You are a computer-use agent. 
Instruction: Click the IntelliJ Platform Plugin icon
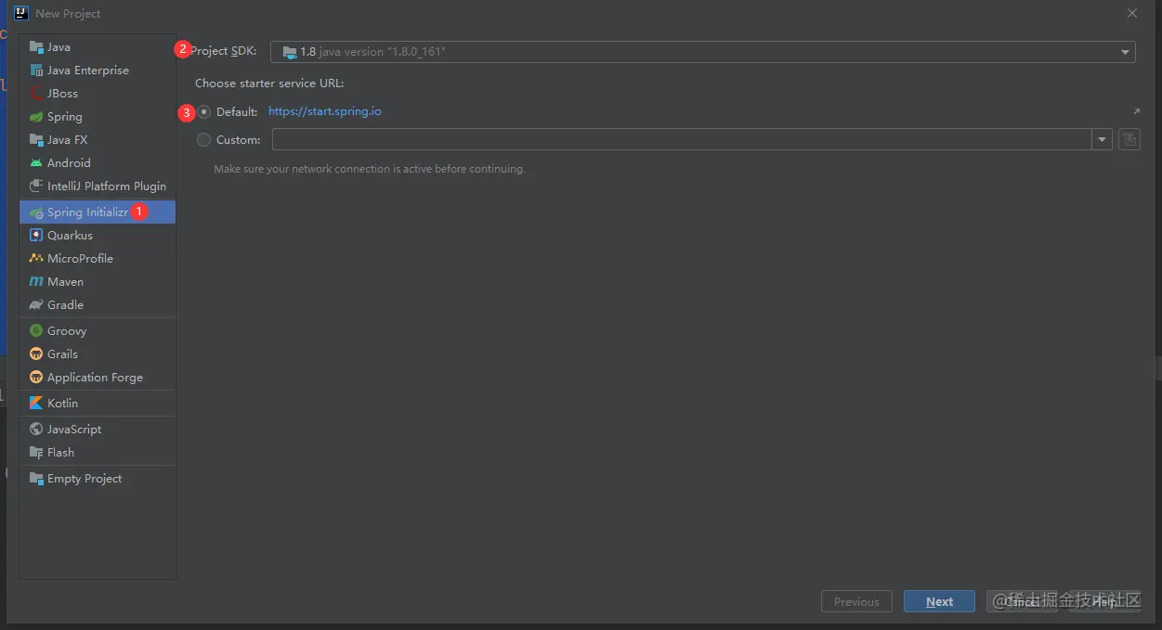pos(36,186)
